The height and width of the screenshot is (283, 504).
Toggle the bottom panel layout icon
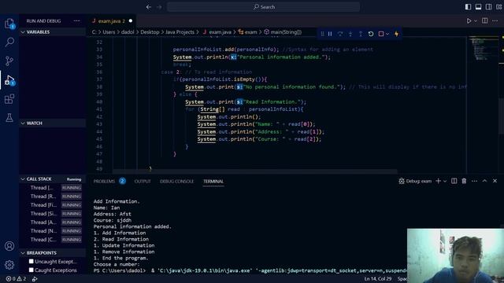tap(478, 7)
